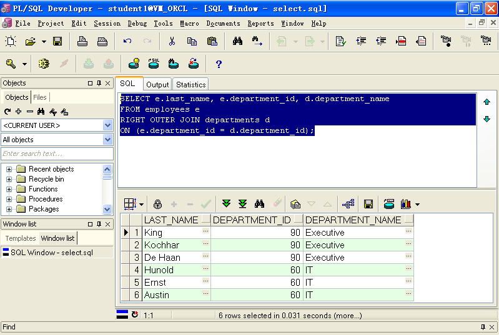Click the DEPARTMENT_NAME column header
Screen dimensions: 499x335
[x=353, y=220]
